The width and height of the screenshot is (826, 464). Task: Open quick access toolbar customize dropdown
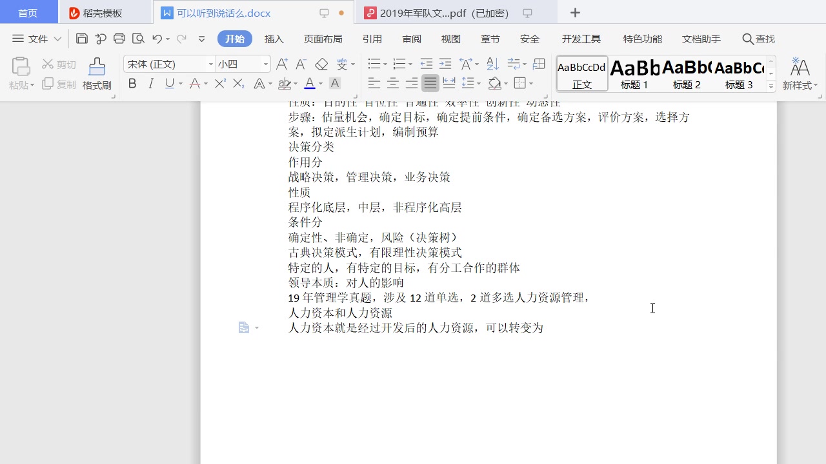(x=201, y=39)
